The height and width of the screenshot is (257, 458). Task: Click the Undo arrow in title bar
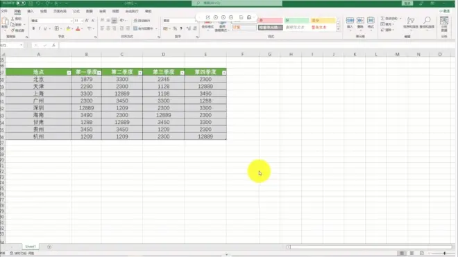pyautogui.click(x=38, y=3)
